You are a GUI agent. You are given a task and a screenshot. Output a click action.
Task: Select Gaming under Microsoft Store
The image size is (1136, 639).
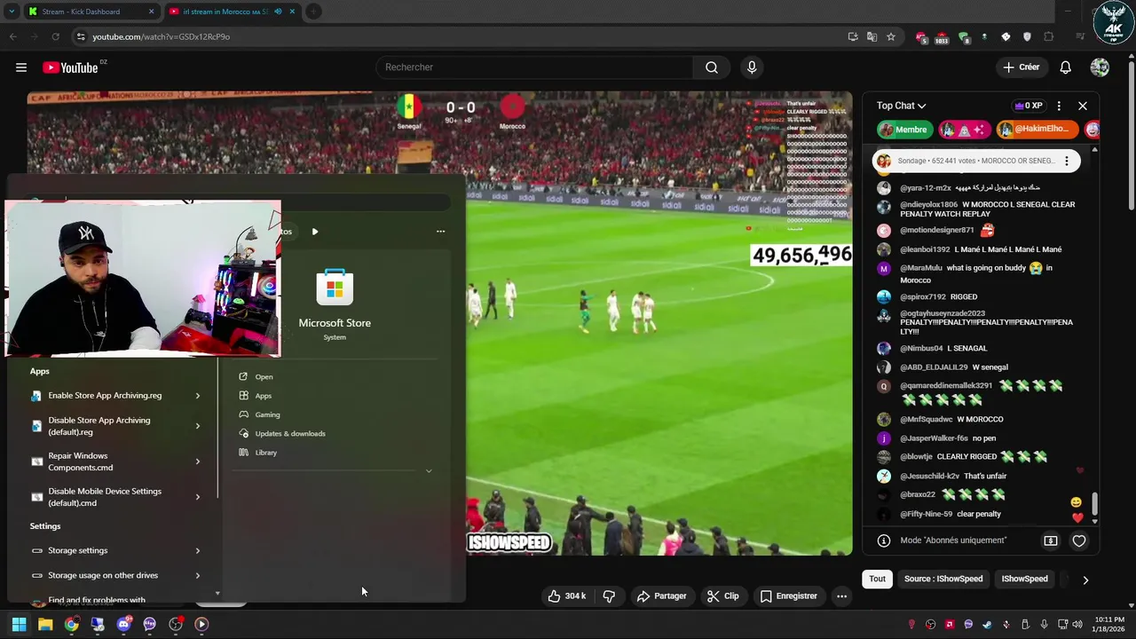(x=267, y=414)
